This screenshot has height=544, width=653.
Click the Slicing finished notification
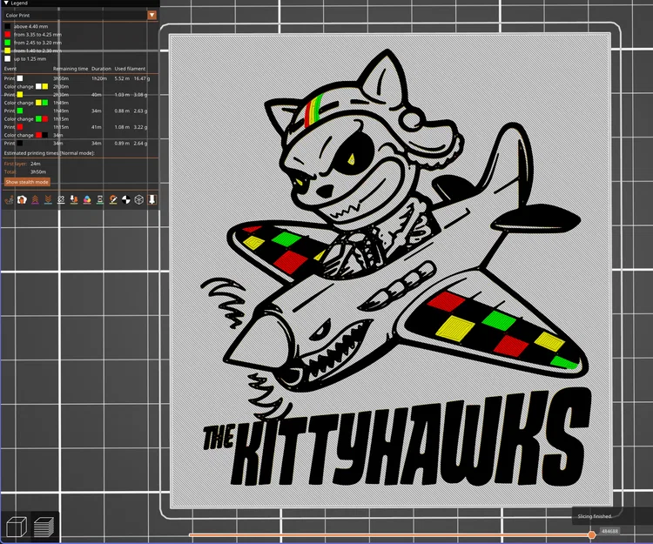pyautogui.click(x=612, y=516)
